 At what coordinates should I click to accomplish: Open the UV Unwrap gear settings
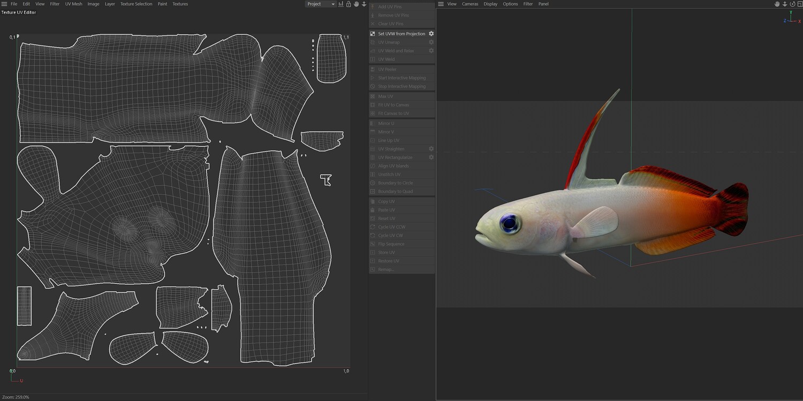tap(431, 42)
